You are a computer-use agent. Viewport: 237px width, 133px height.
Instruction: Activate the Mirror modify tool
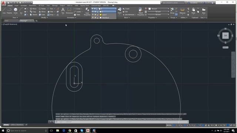[42, 11]
